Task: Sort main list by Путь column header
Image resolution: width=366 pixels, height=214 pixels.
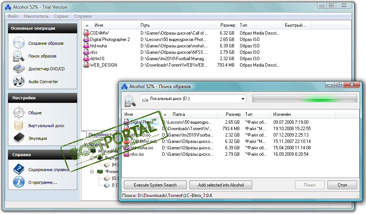Action: click(175, 25)
